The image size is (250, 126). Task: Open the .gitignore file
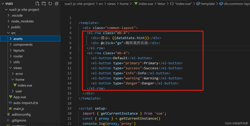pyautogui.click(x=19, y=120)
